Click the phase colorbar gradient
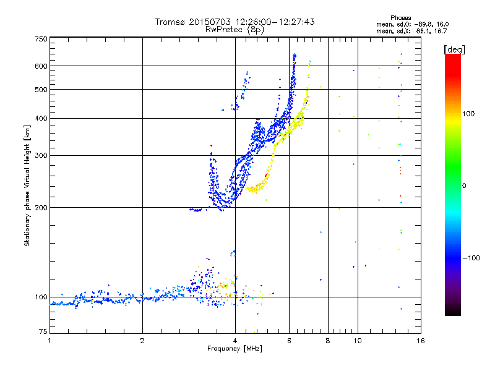 click(x=453, y=184)
